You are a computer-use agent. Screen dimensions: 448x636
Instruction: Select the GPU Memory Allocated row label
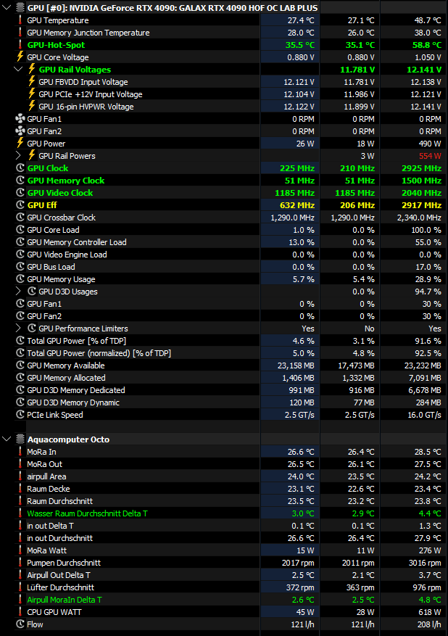[x=66, y=378]
